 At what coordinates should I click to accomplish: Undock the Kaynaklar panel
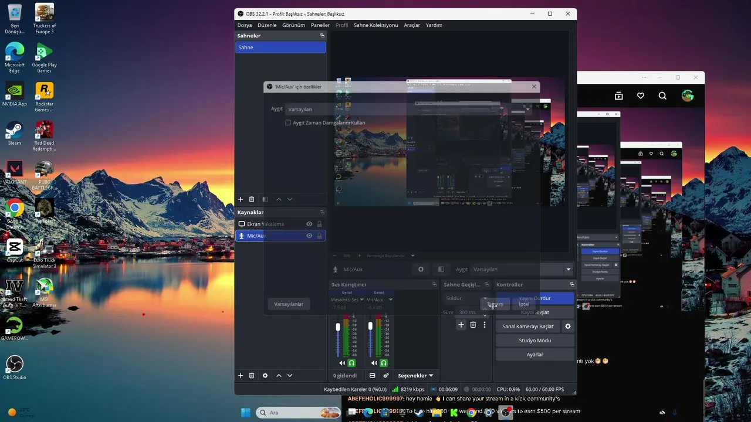[322, 212]
